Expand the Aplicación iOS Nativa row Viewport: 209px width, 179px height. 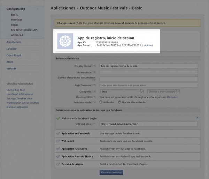click(x=127, y=149)
